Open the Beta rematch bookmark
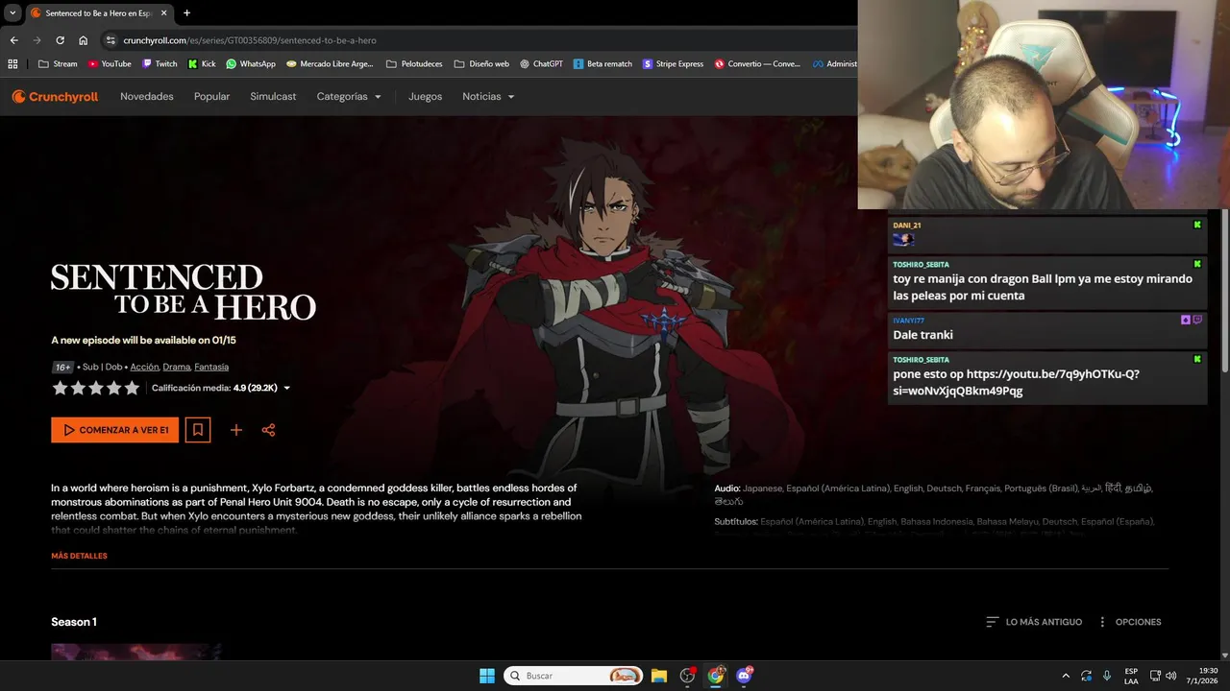The width and height of the screenshot is (1230, 691). tap(603, 64)
